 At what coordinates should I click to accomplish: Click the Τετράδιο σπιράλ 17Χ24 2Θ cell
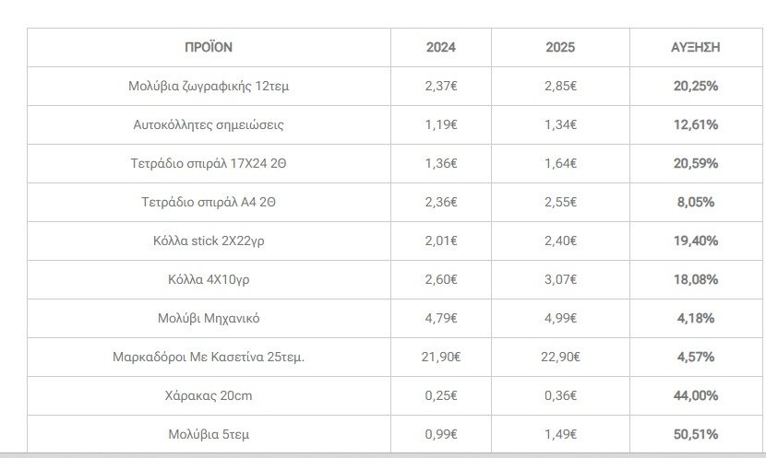[209, 163]
